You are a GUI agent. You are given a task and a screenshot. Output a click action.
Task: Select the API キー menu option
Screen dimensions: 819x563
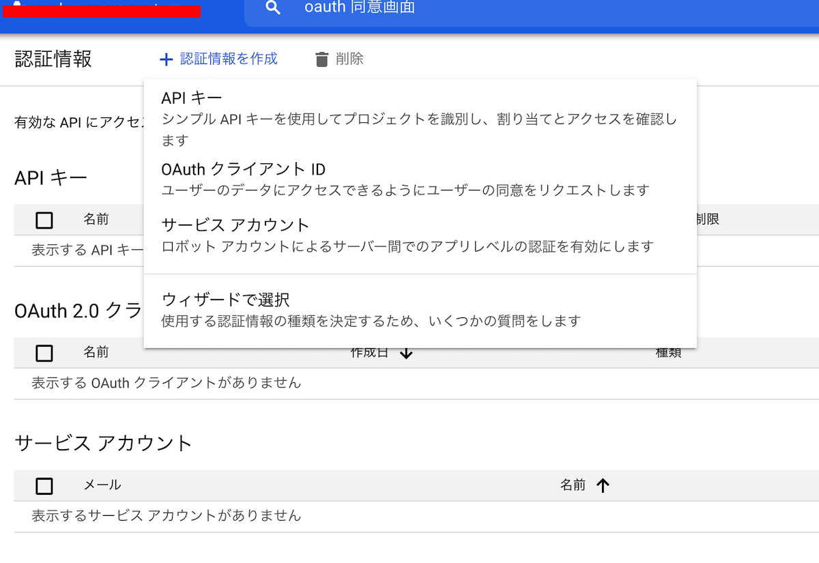(x=420, y=119)
